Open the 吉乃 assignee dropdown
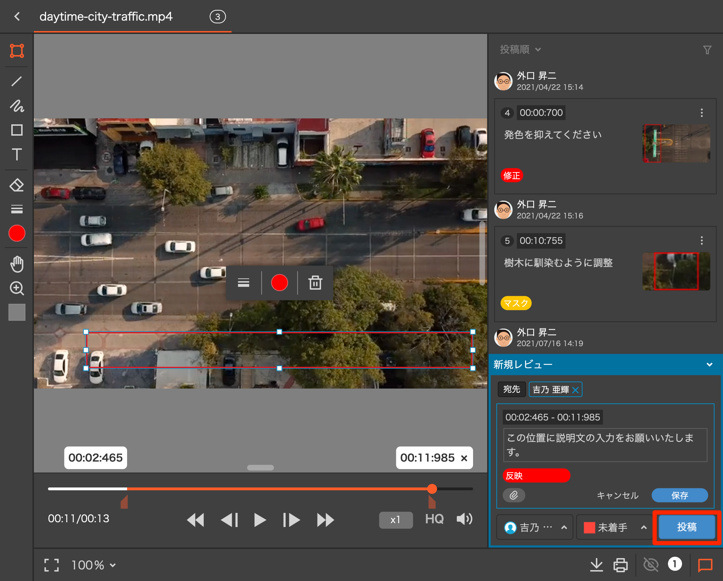 coord(535,527)
